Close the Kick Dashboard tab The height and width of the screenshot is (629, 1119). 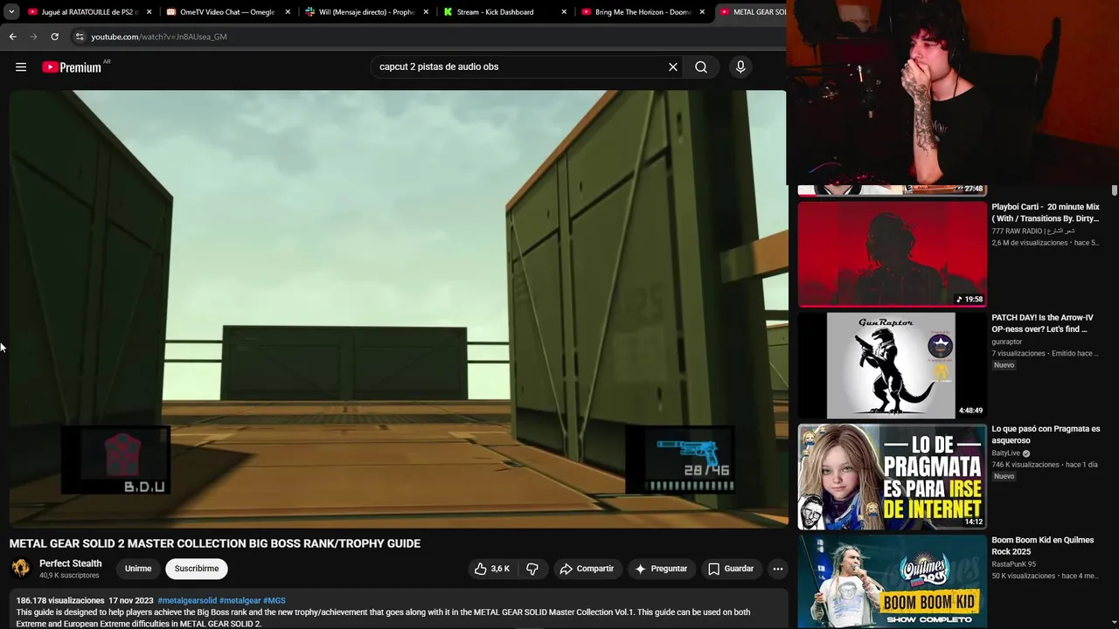(x=564, y=12)
